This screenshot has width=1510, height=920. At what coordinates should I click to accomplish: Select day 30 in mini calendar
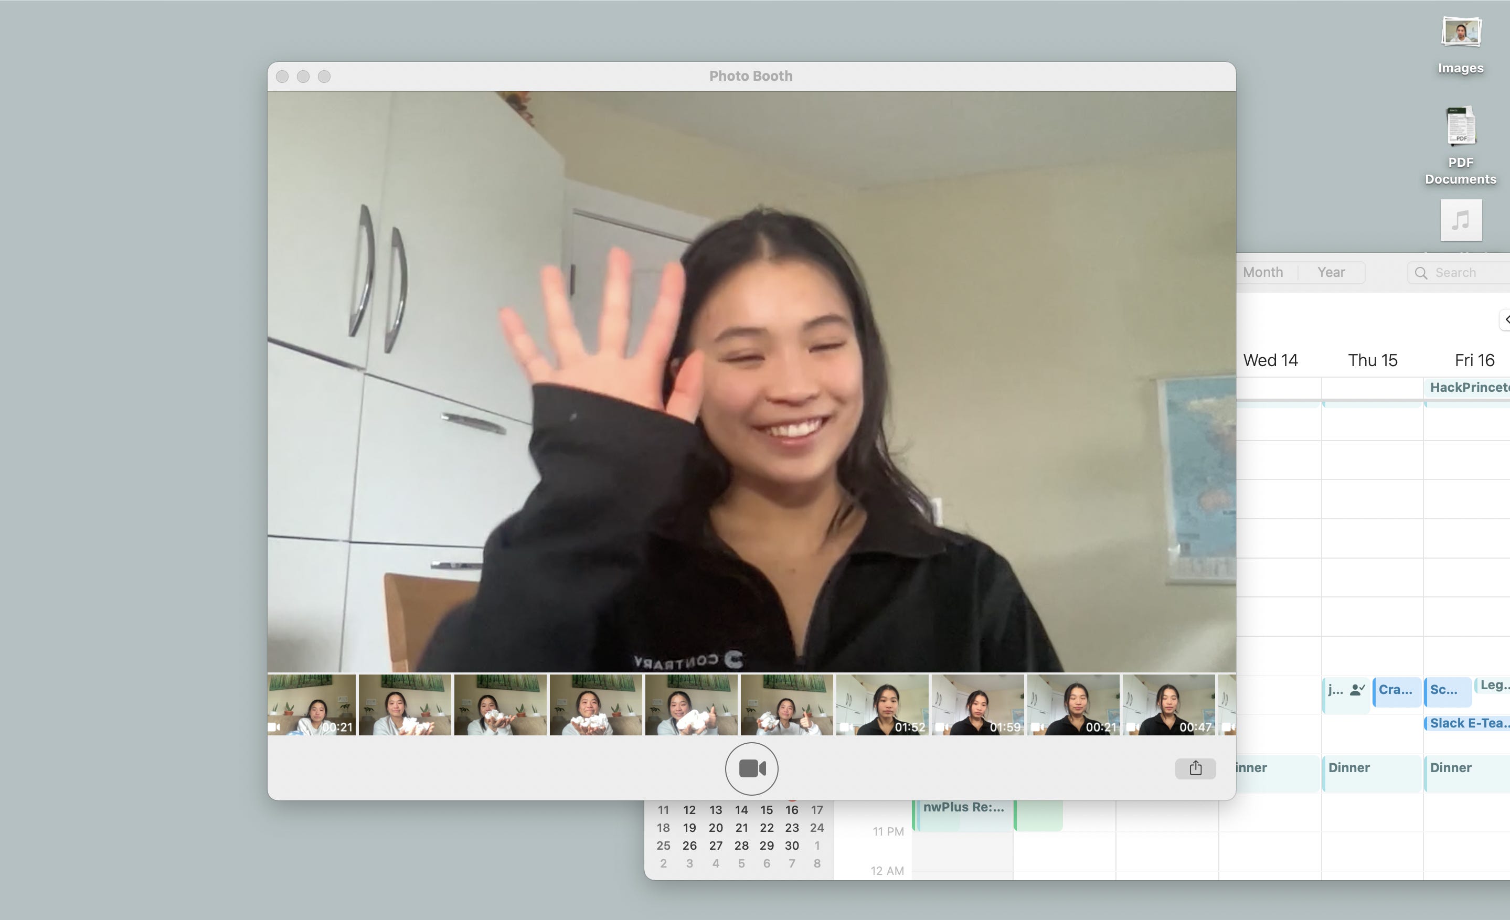point(792,846)
